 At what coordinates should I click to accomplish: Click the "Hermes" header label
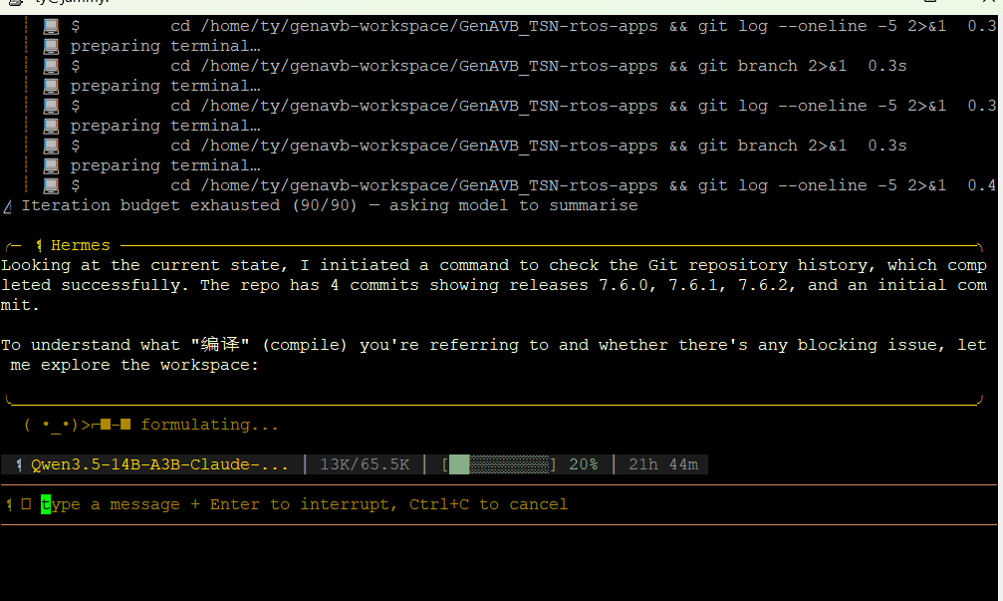[81, 246]
